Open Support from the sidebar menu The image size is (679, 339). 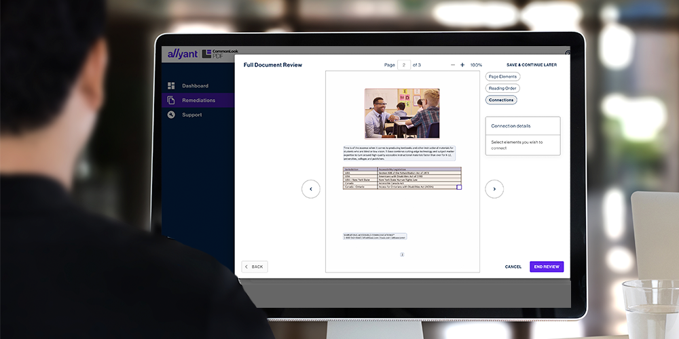[x=191, y=115]
